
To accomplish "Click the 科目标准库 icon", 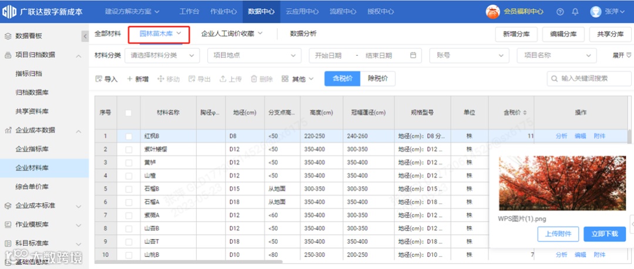I will point(8,243).
